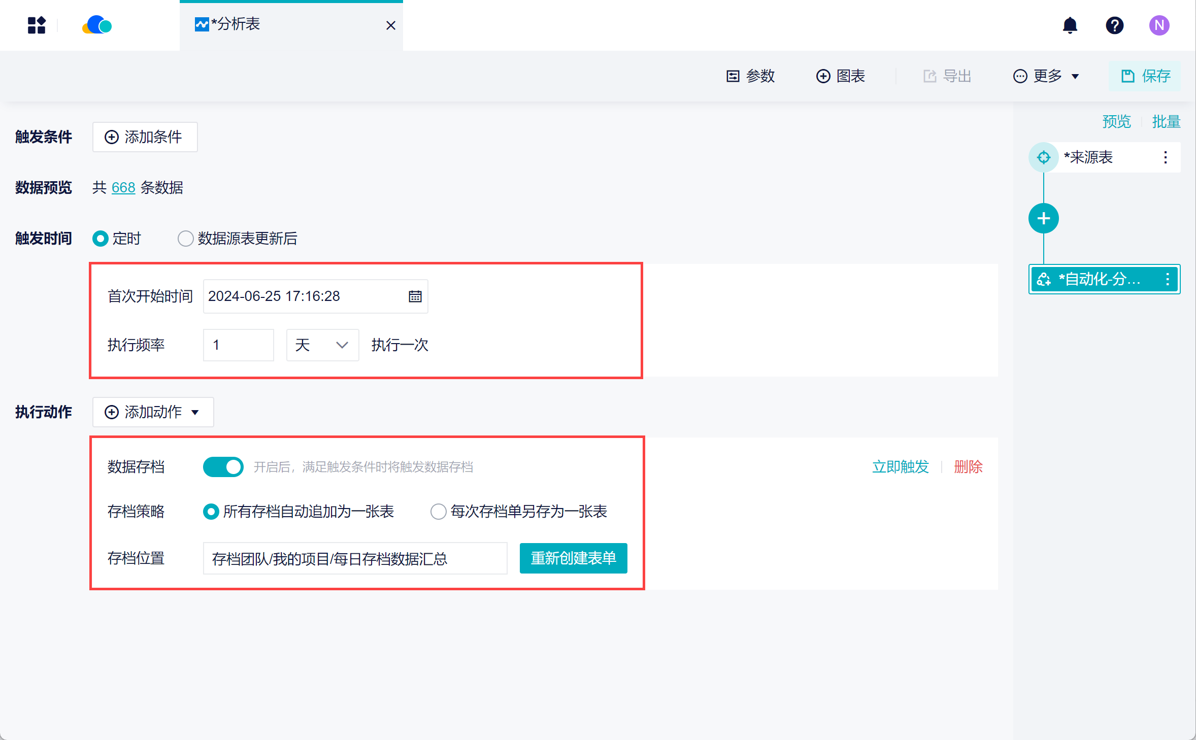Toggle the 数据存档 switch off
This screenshot has height=740, width=1196.
coord(223,467)
